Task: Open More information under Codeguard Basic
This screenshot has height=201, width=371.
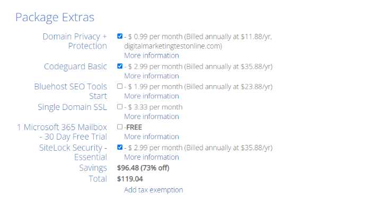Action: [152, 76]
